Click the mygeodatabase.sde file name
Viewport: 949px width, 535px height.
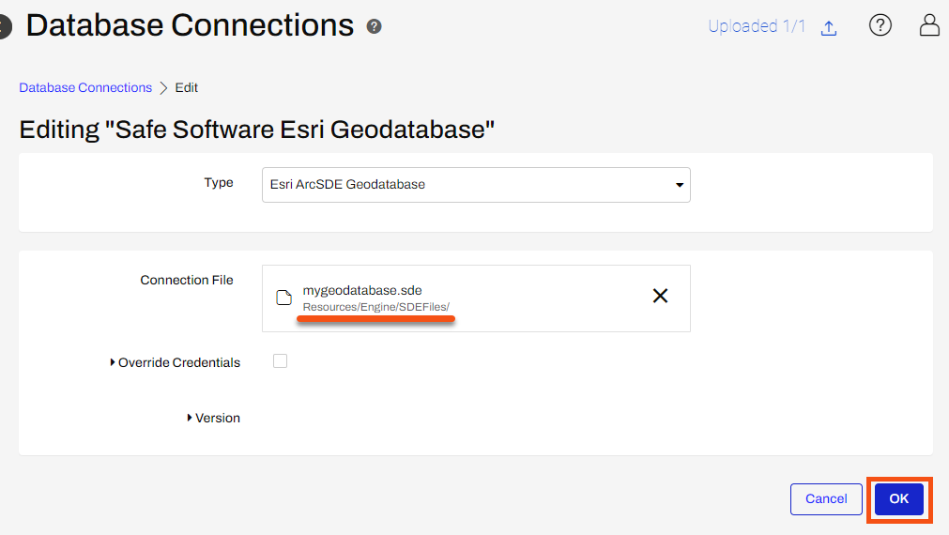[362, 291]
